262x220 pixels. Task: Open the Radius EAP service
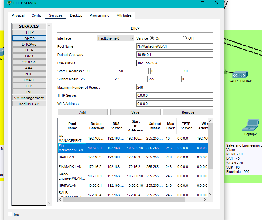point(29,104)
